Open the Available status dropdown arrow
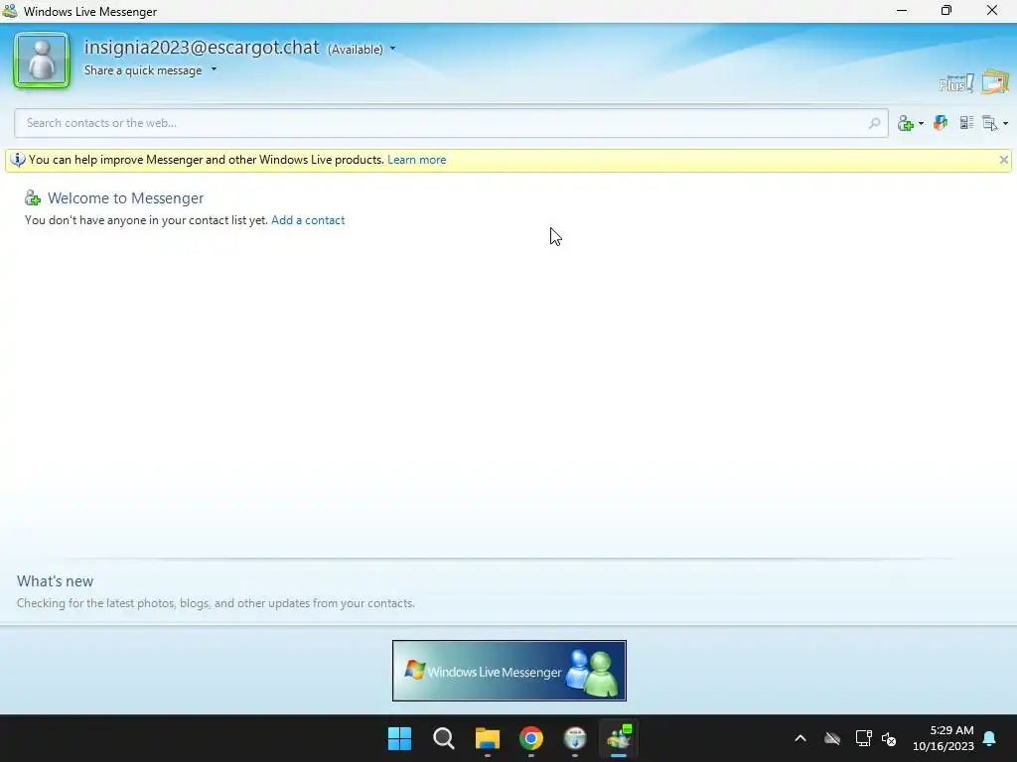Image resolution: width=1017 pixels, height=762 pixels. click(x=392, y=49)
